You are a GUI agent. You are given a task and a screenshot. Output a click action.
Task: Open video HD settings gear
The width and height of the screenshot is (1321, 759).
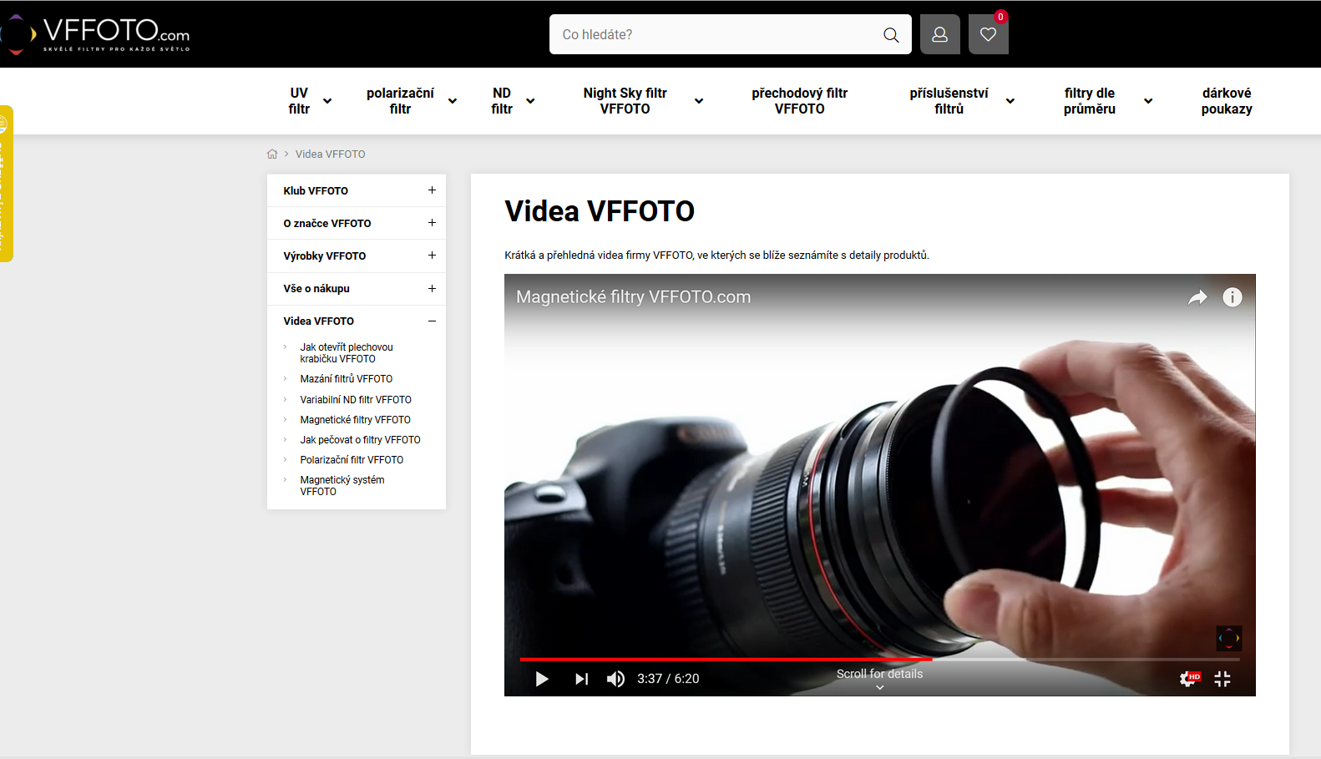[1189, 679]
